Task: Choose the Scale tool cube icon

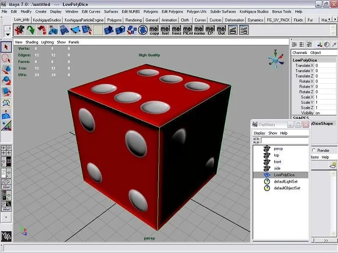Action: pyautogui.click(x=6, y=92)
